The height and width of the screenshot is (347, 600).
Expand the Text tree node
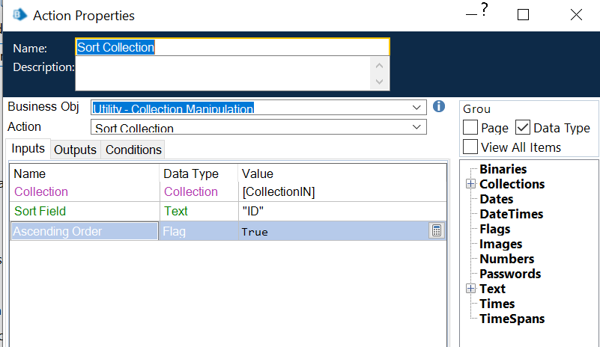coord(470,289)
